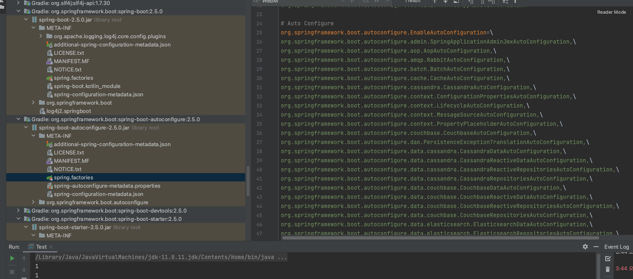The image size is (633, 279).
Task: Open Run panel settings gear
Action: tap(585, 247)
